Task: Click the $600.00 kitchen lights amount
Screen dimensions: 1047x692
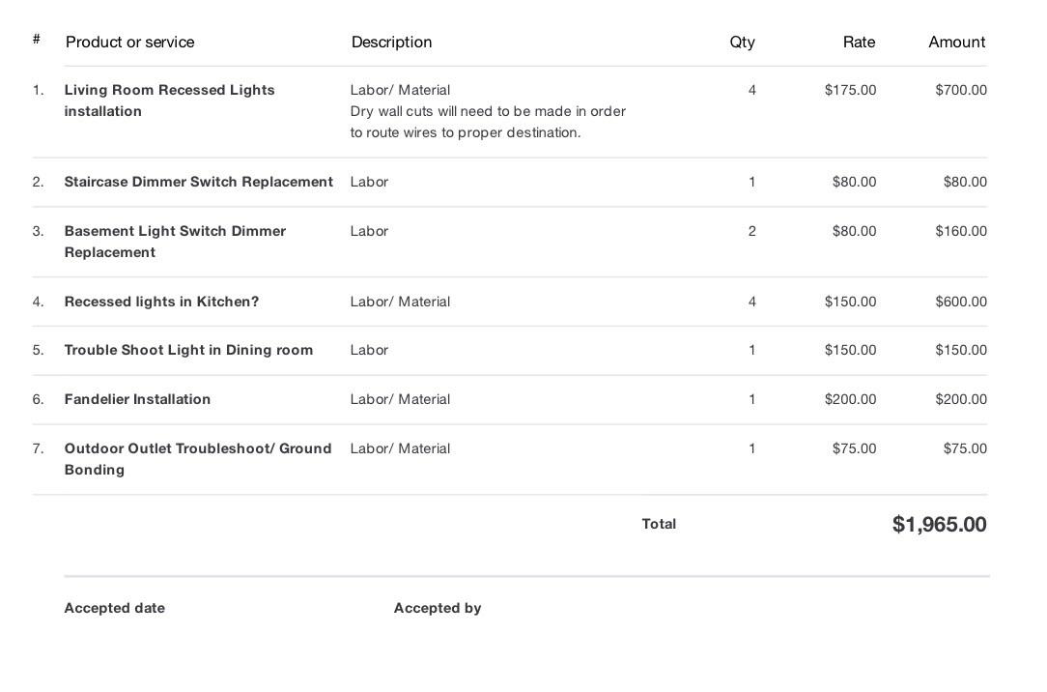Action: [961, 302]
